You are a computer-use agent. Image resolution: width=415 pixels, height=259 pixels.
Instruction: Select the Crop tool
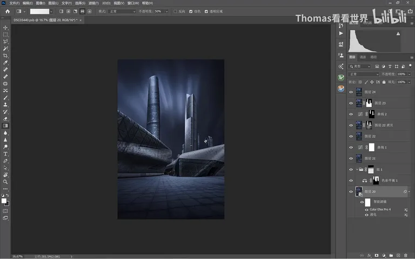[5, 56]
